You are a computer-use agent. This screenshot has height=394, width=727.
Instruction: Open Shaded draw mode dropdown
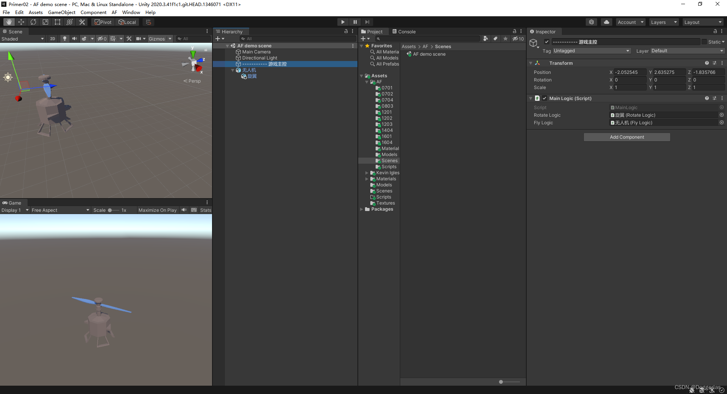(x=23, y=39)
